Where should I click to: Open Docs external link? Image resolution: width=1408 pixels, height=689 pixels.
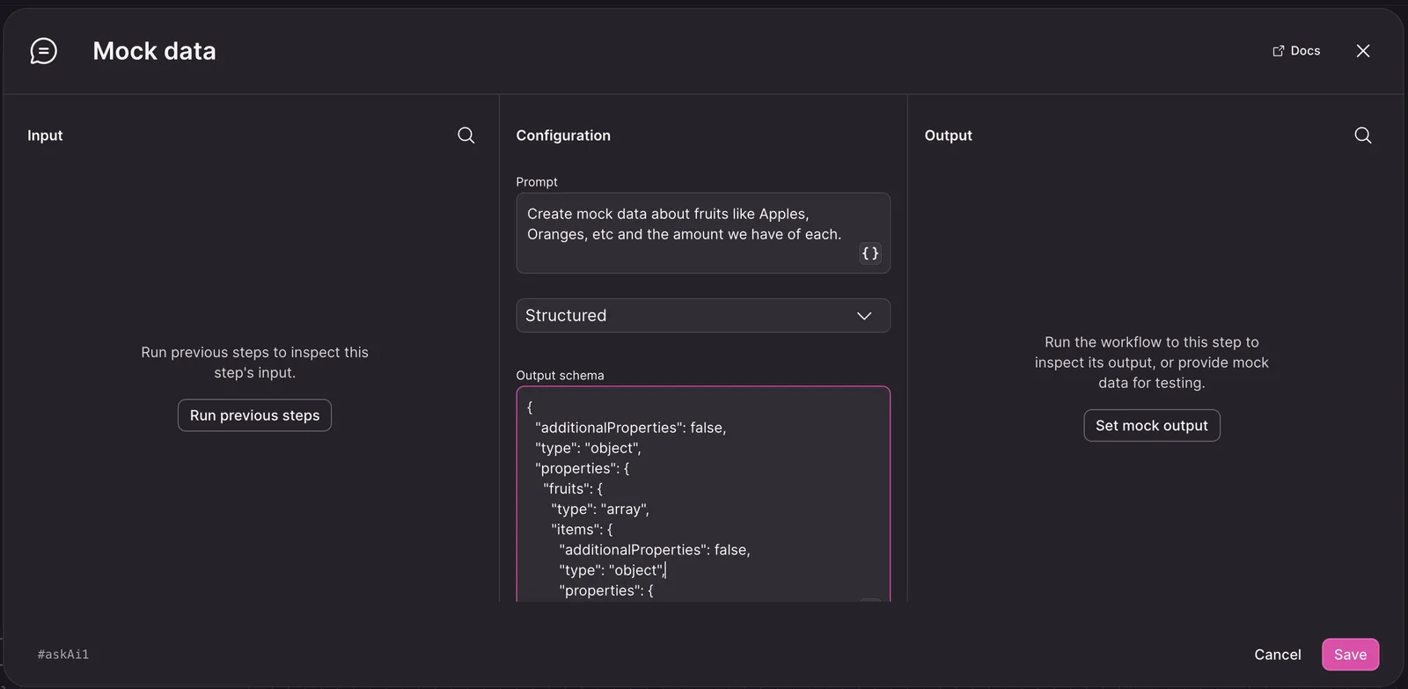[x=1296, y=51]
